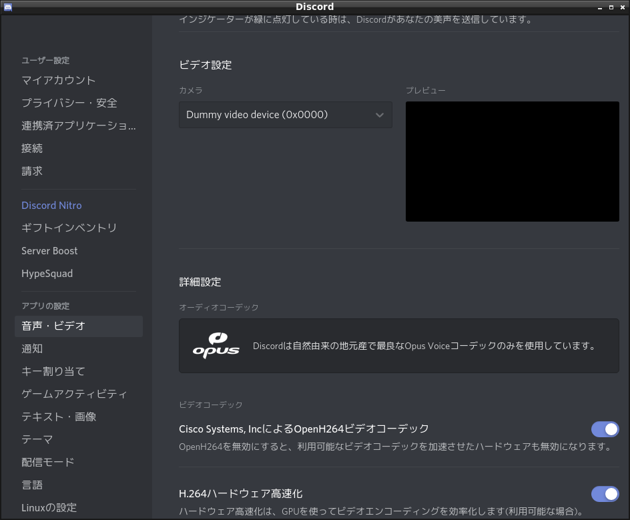The width and height of the screenshot is (630, 520).
Task: Toggle OpenH264 video codec switch
Action: click(x=605, y=429)
